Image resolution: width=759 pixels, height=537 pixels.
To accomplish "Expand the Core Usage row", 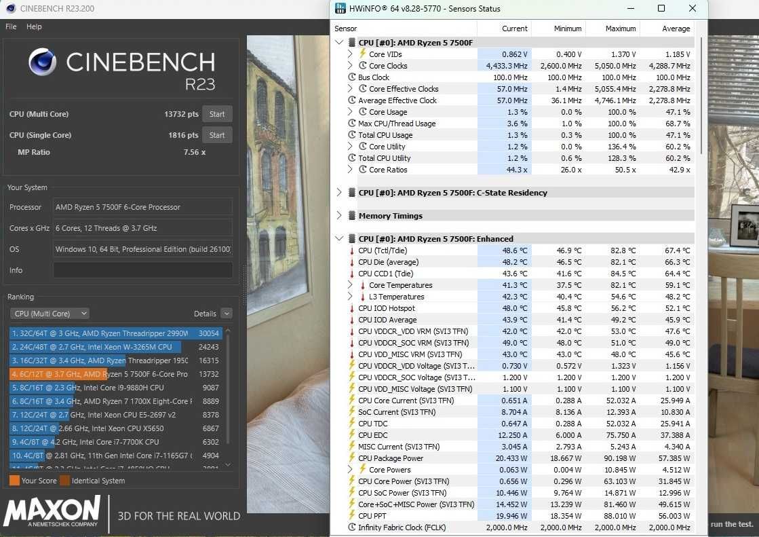I will click(350, 112).
